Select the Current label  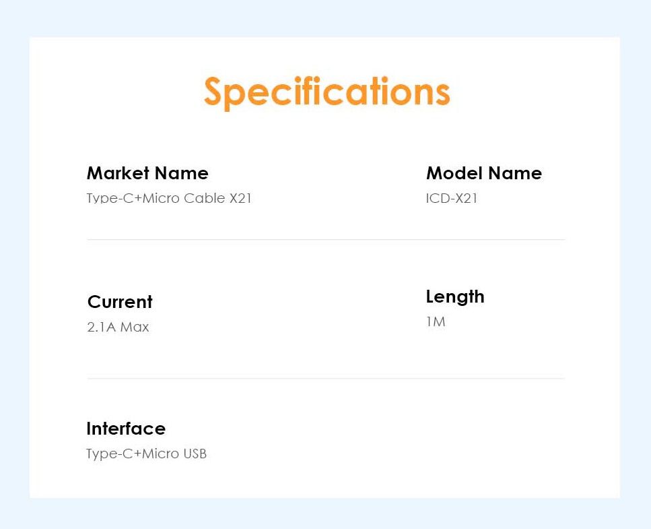(120, 302)
